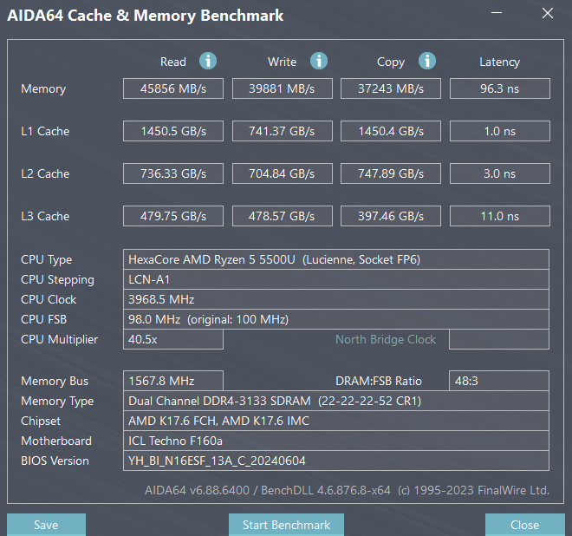572x536 pixels.
Task: Select the CPU Clock value field
Action: 336,299
